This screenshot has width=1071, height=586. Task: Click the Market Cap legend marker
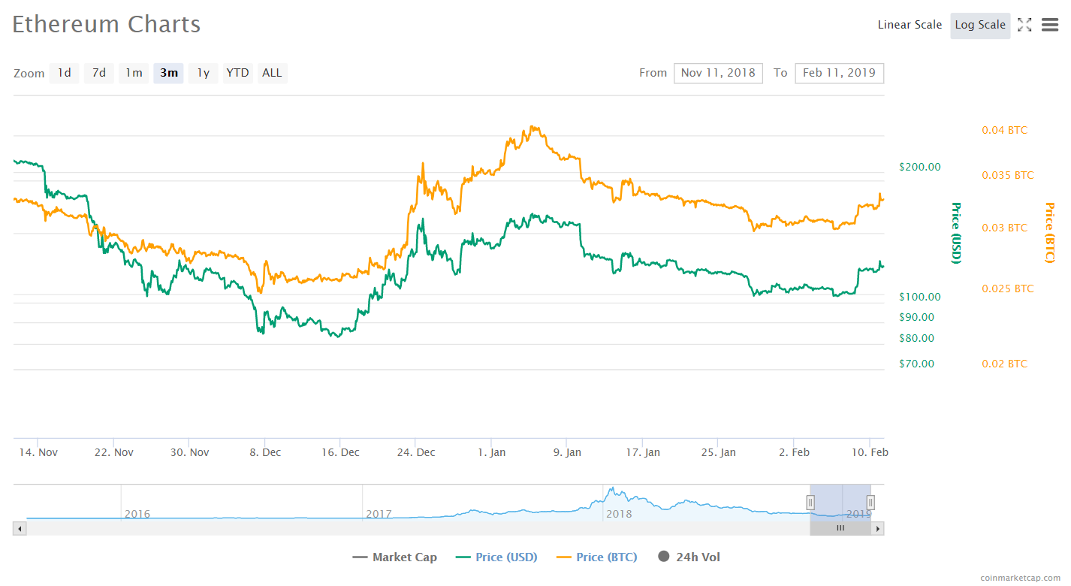360,557
